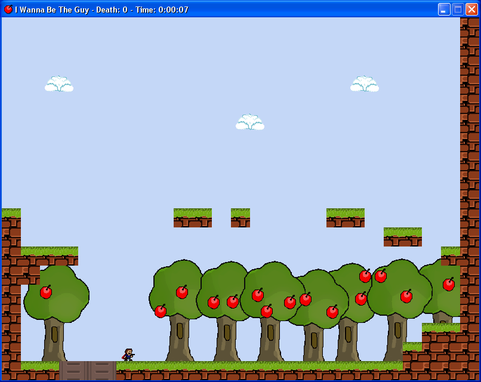The image size is (481, 382).
Task: Close the I Wanna Be The Guy window
Action: [471, 10]
